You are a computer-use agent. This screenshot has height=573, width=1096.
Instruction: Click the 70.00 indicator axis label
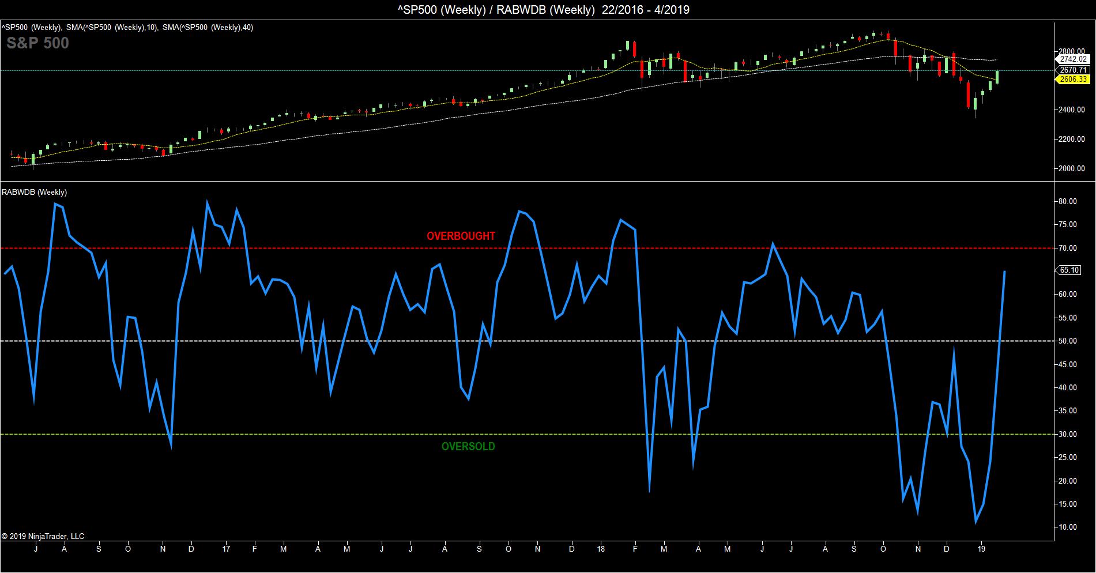point(1068,248)
